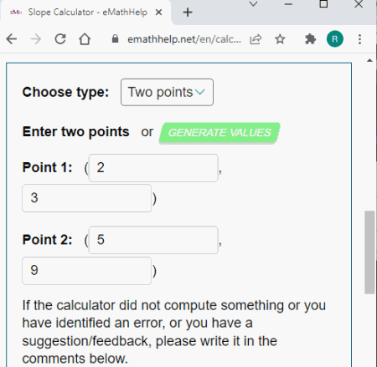
Task: Focus Point 1 x field containing 2
Action: click(153, 168)
